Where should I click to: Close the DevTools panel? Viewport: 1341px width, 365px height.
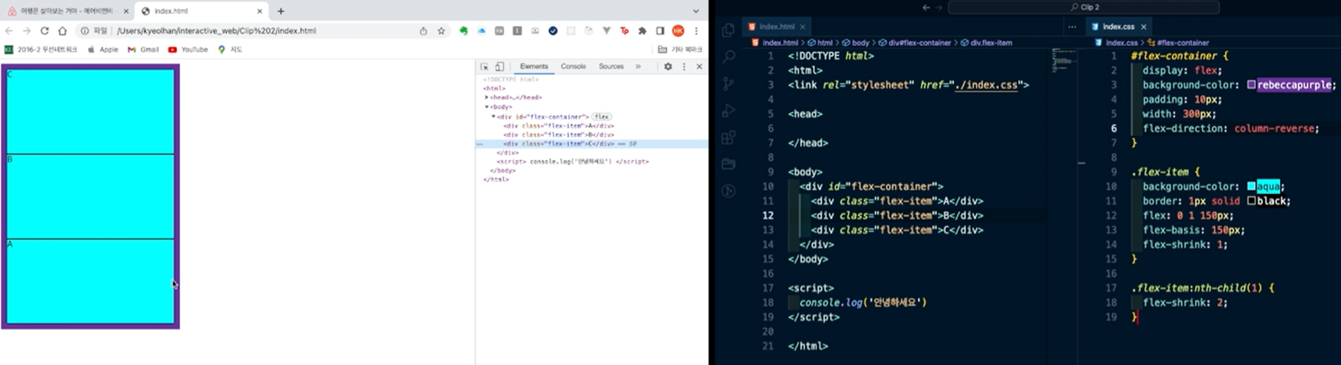[700, 67]
